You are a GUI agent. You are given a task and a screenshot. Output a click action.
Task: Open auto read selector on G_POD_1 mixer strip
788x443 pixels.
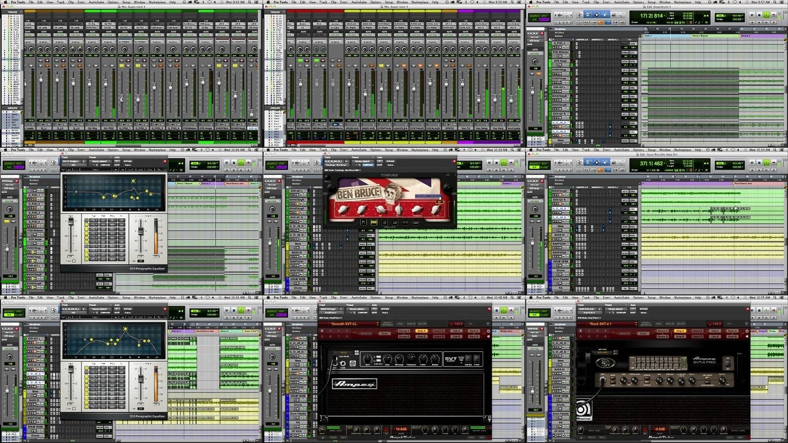click(x=125, y=34)
